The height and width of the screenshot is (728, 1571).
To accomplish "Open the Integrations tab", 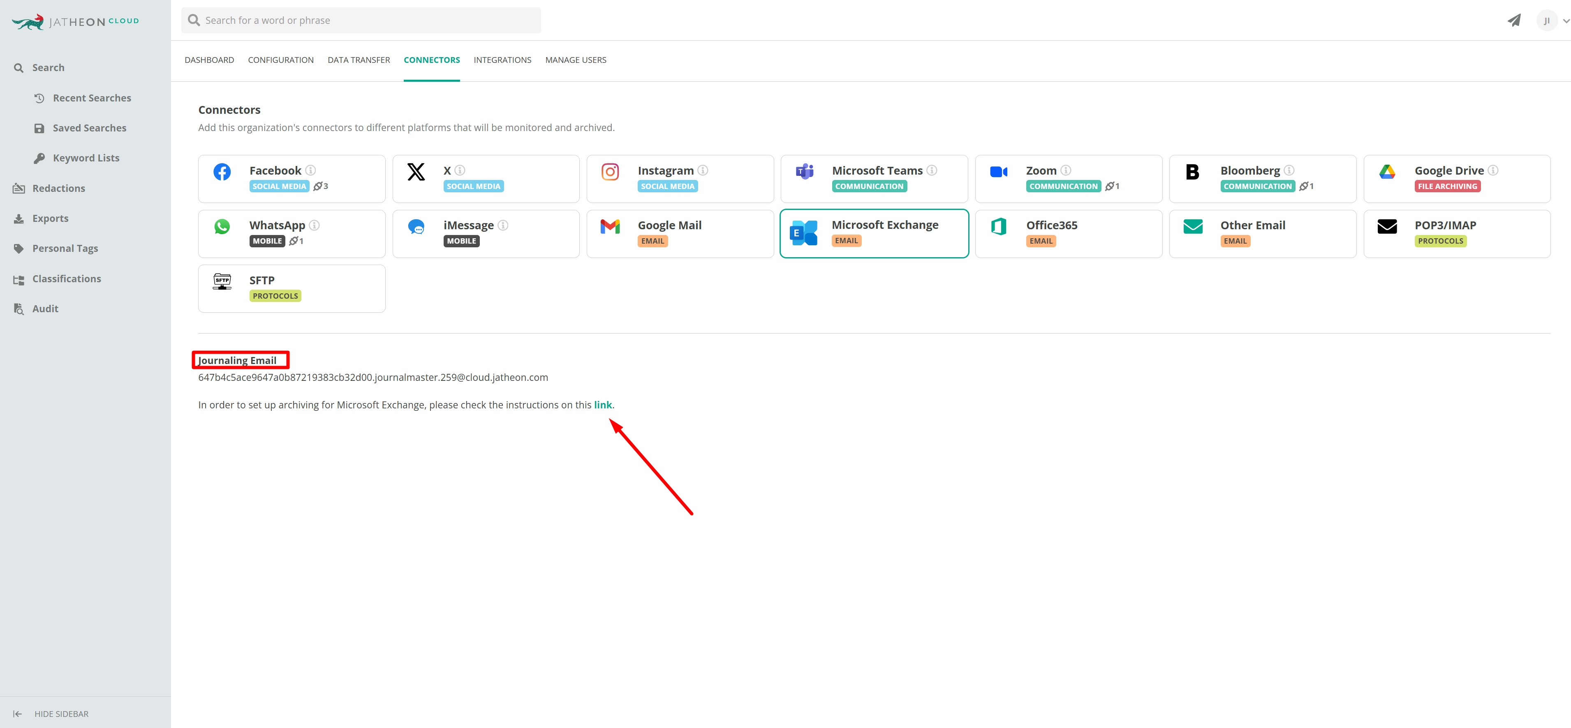I will (x=502, y=60).
